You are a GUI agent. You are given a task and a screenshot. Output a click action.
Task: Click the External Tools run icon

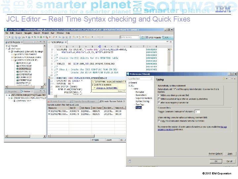point(47,37)
